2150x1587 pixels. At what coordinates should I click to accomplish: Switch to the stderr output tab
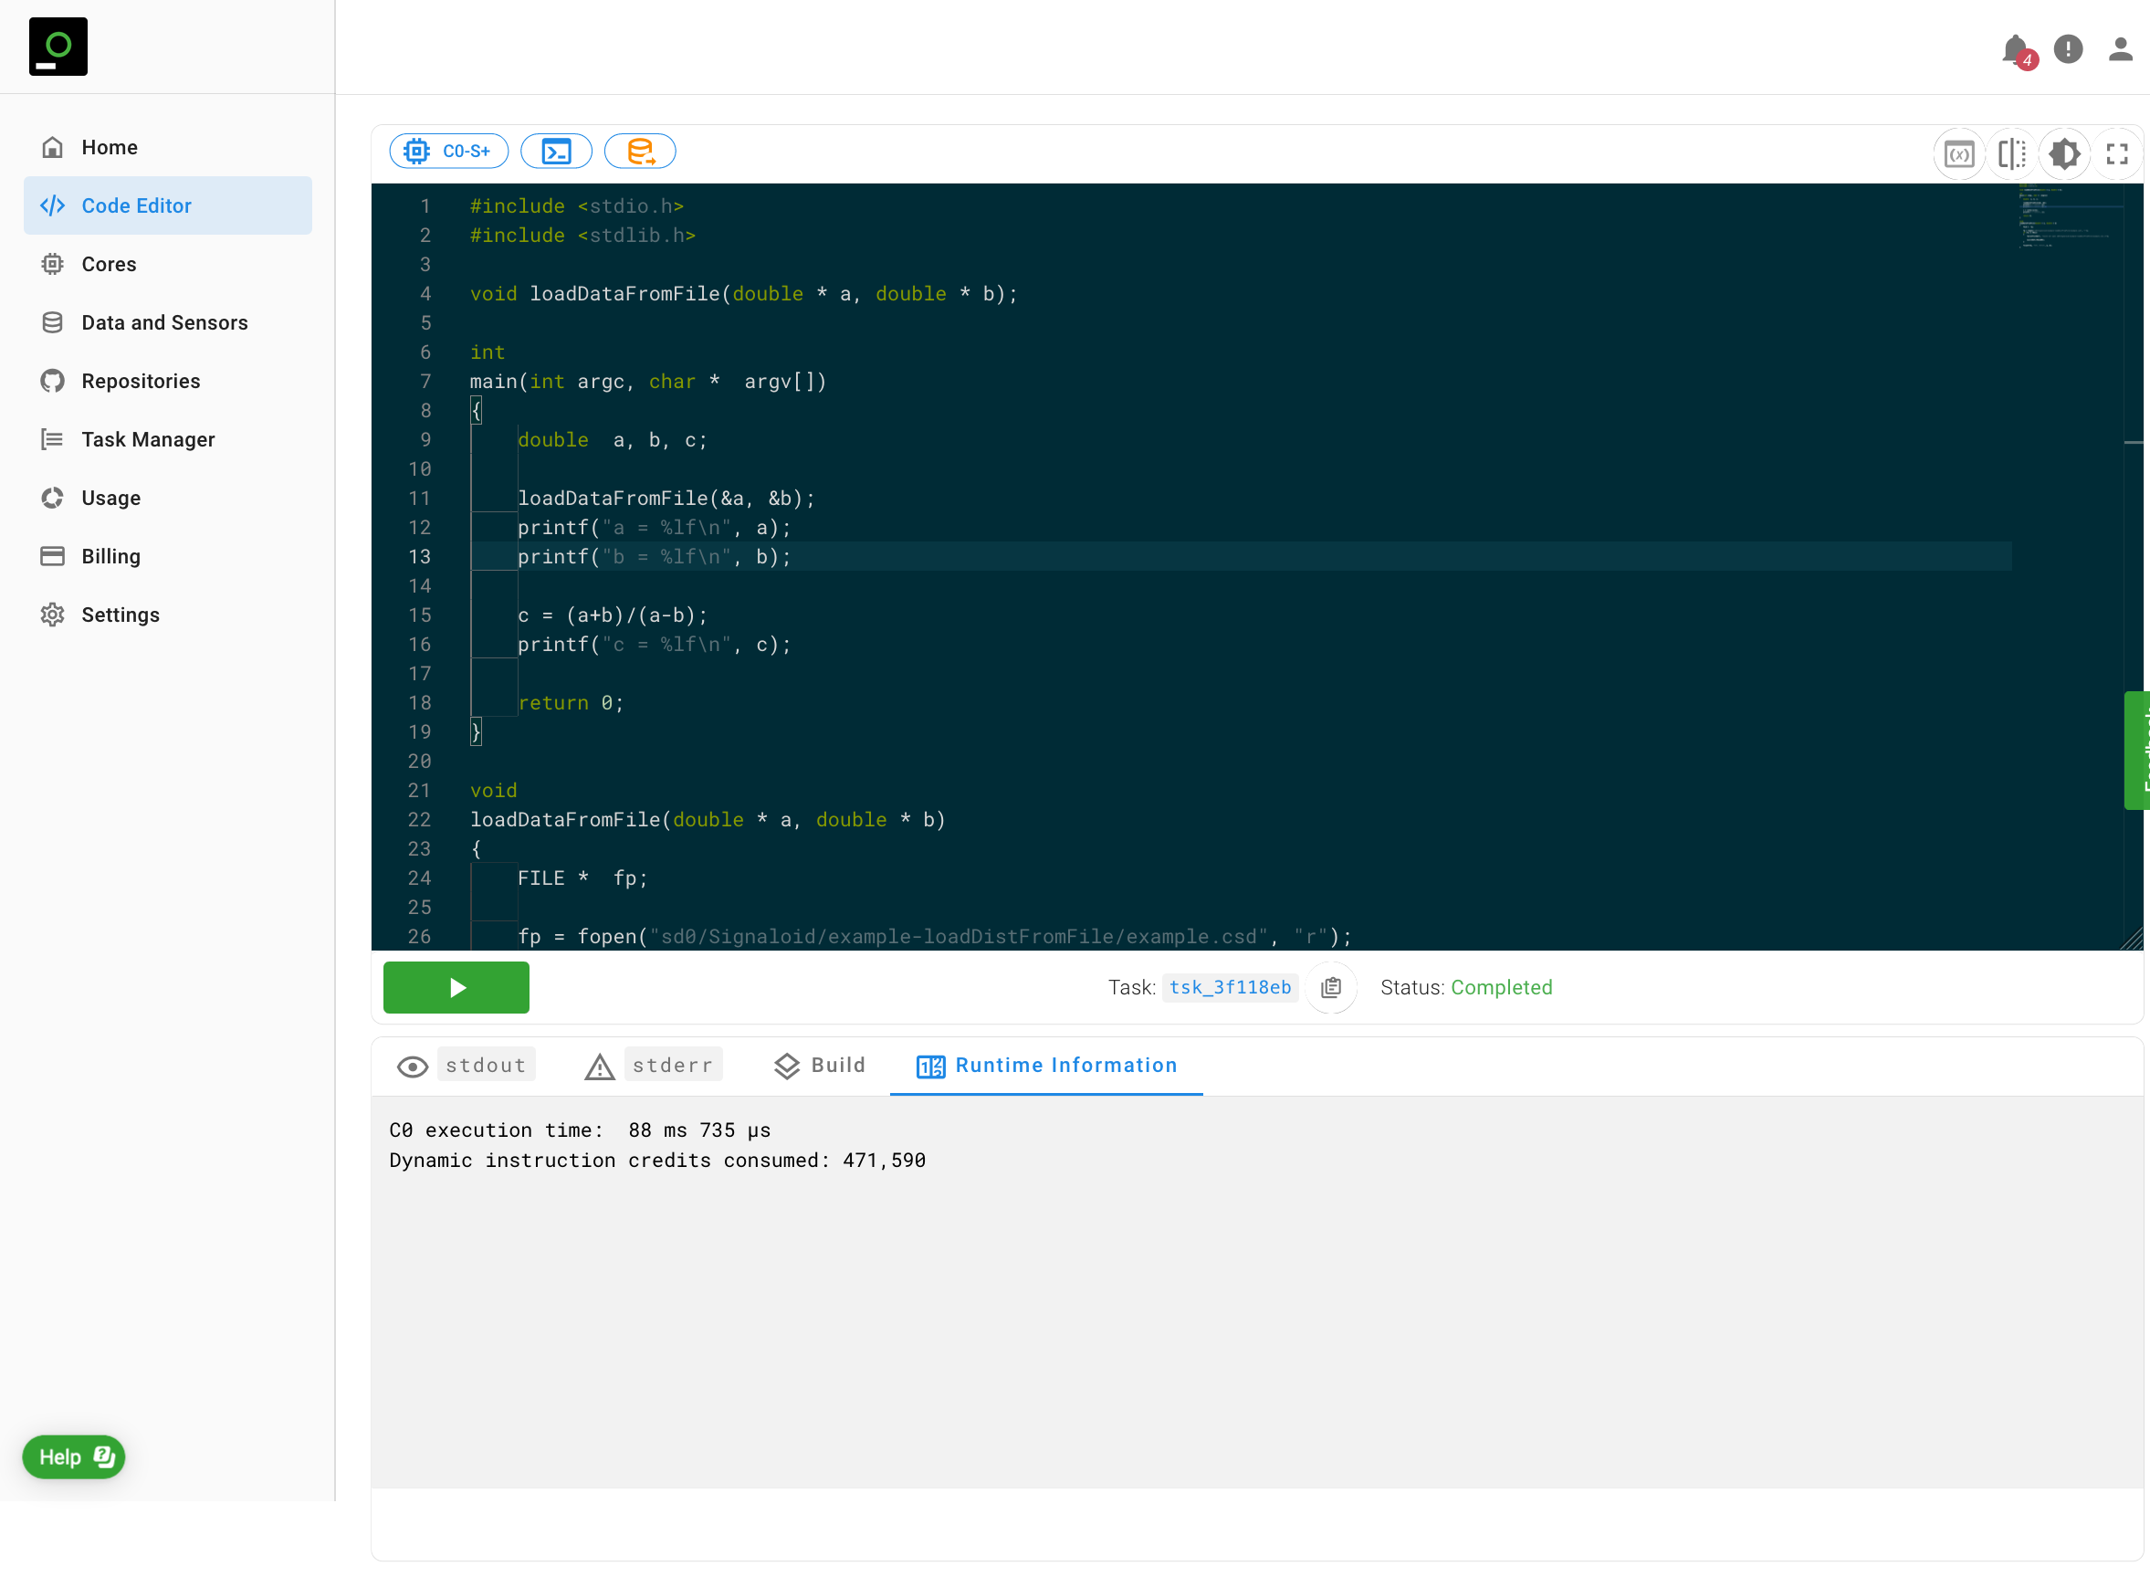tap(672, 1066)
